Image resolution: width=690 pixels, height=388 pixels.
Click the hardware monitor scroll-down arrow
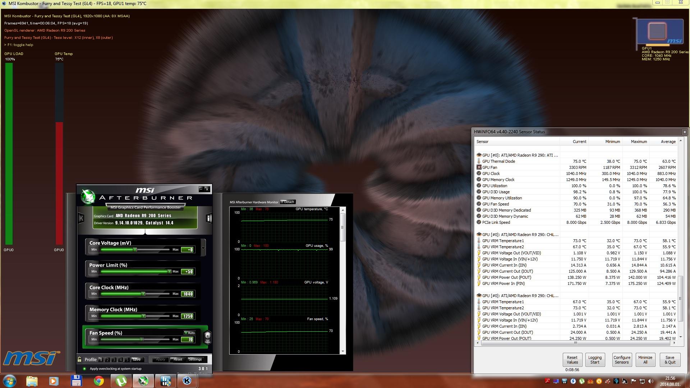[343, 351]
